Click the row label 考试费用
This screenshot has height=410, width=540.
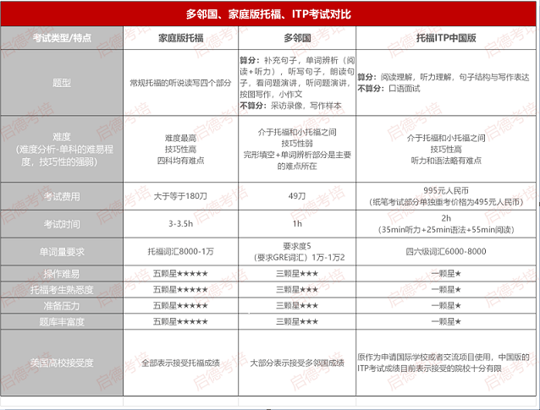pos(62,196)
